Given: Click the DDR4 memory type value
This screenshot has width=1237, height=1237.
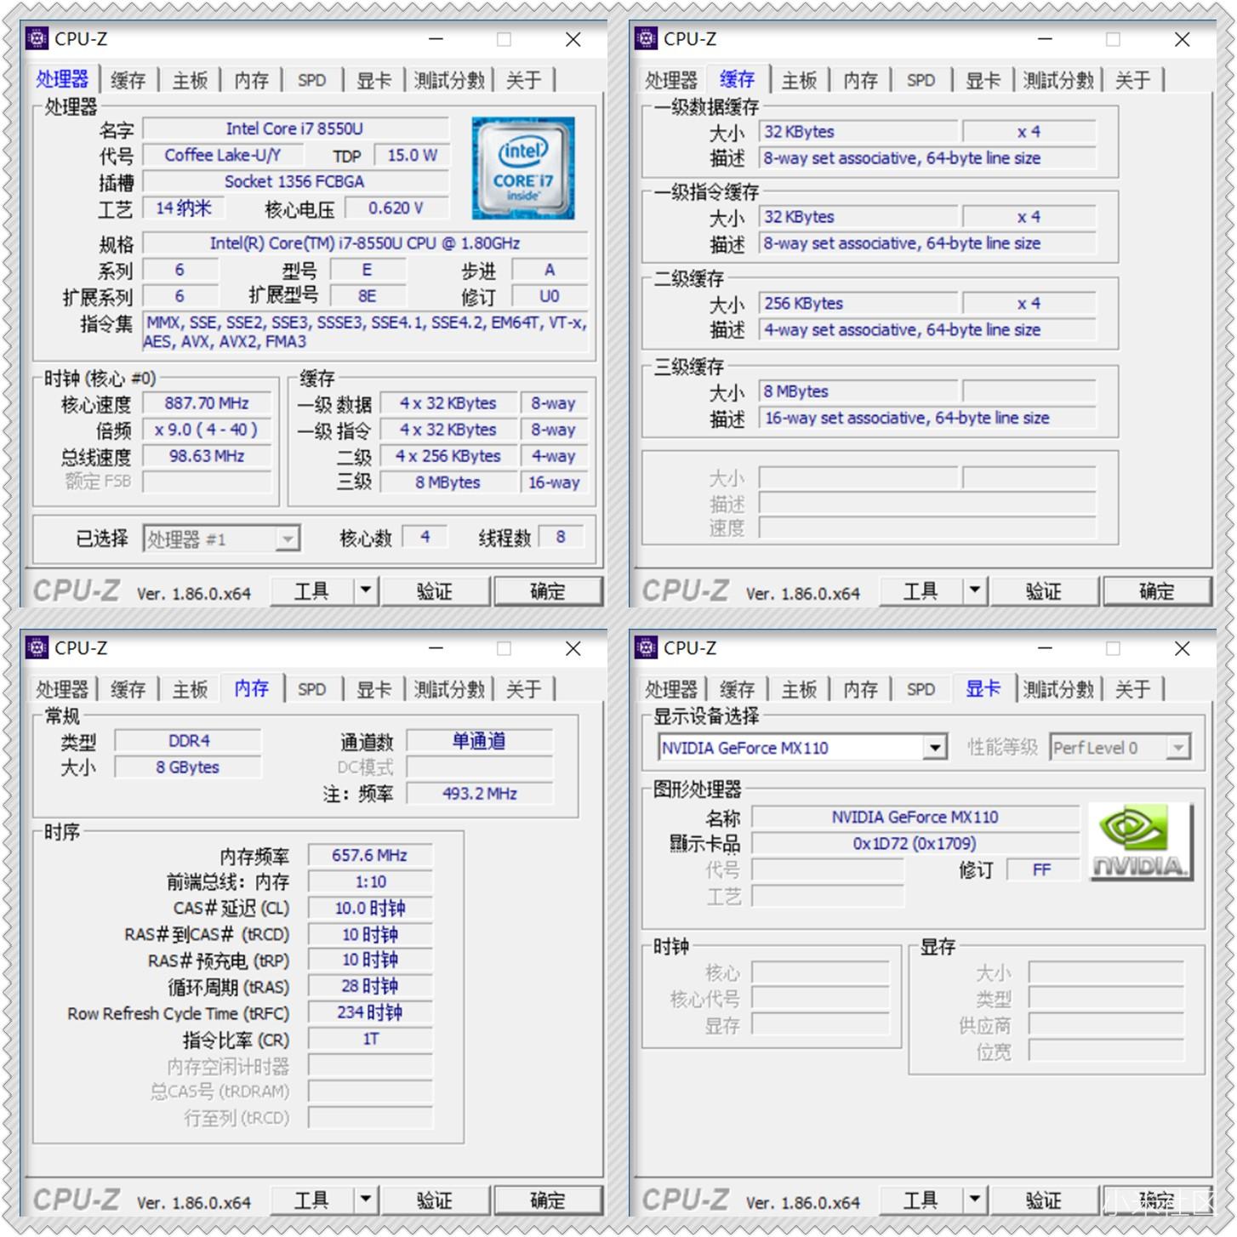Looking at the screenshot, I should pos(188,740).
